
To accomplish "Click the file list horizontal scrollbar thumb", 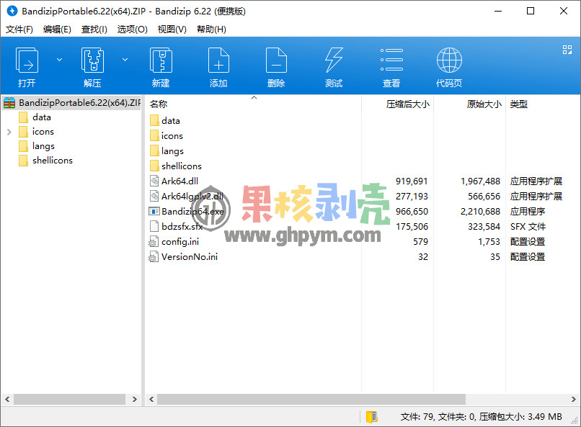I will tap(311, 399).
